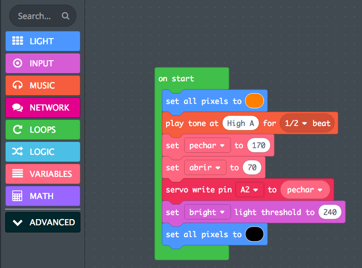Click the Music category headphones icon
Viewport: 362px width, 268px height.
[18, 85]
